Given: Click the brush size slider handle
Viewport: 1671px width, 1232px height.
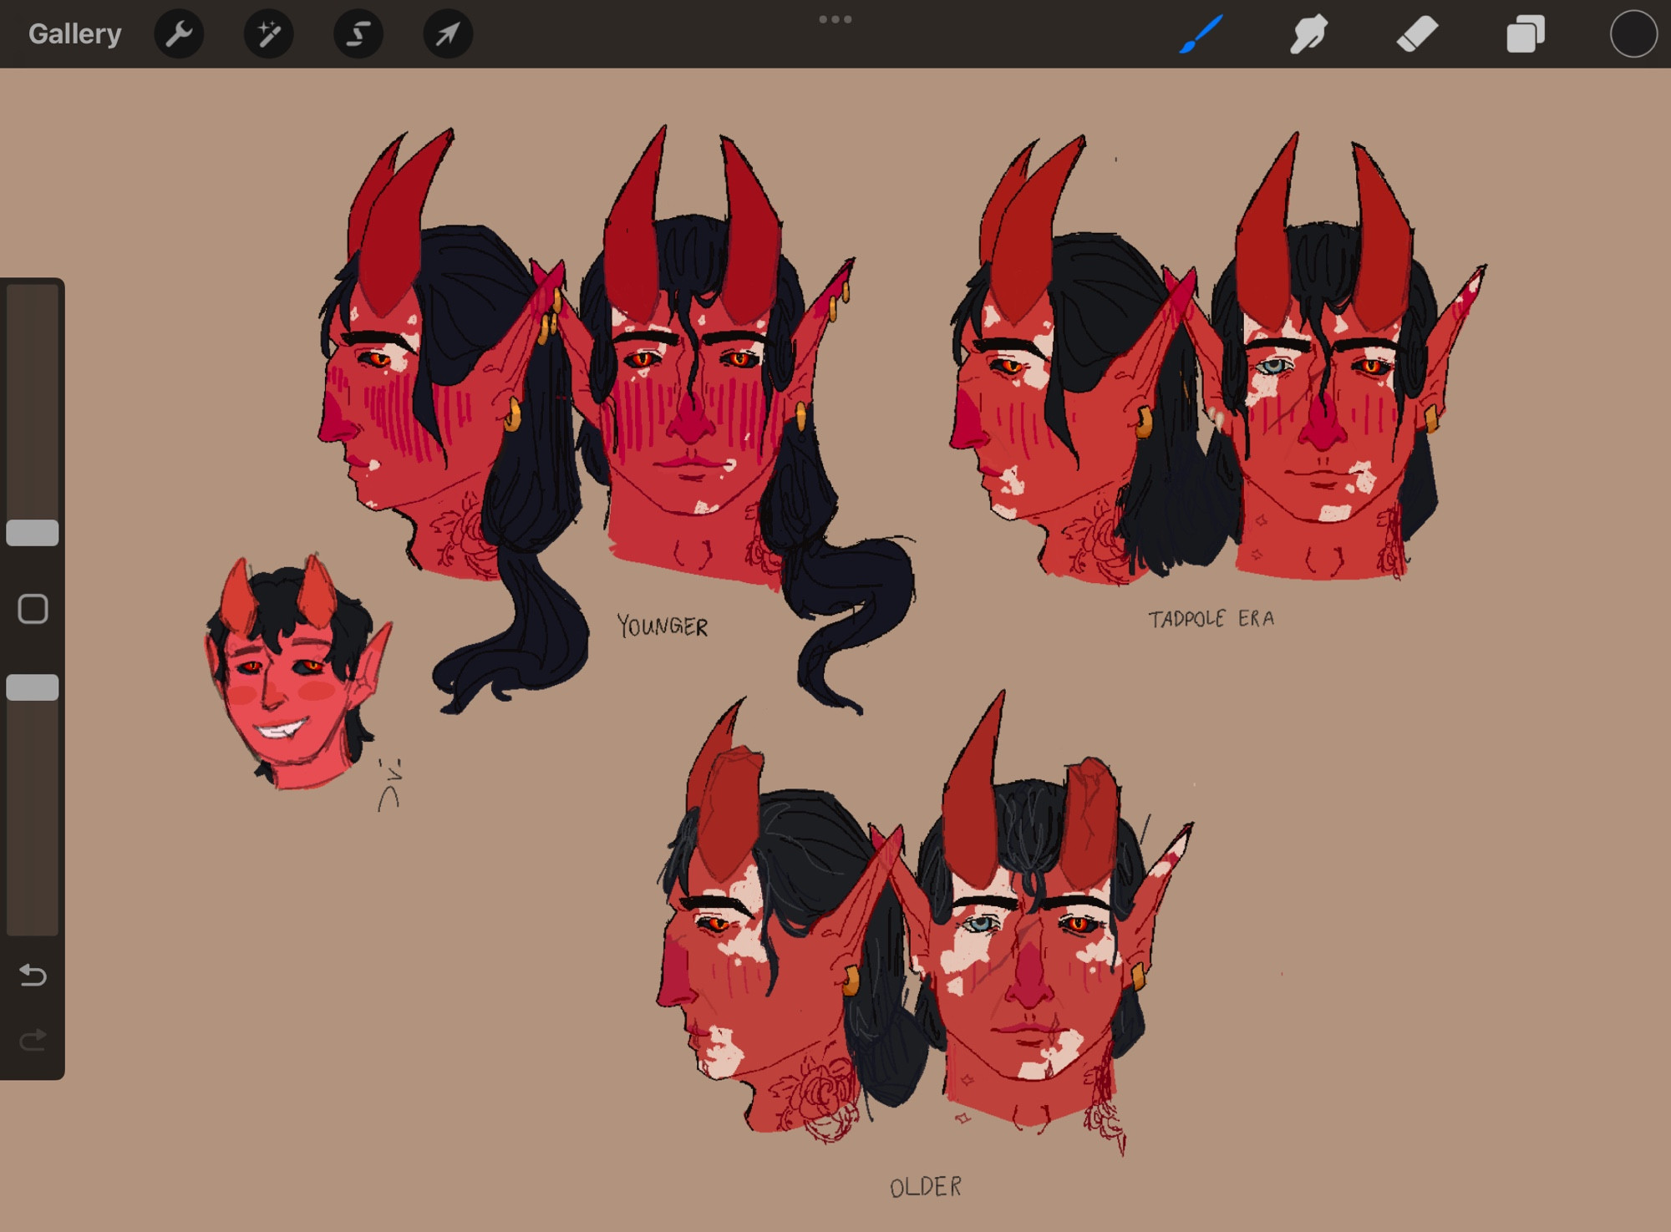Looking at the screenshot, I should click(33, 532).
